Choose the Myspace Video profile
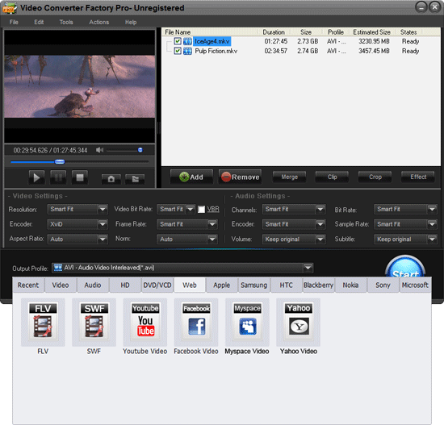The height and width of the screenshot is (425, 444). click(x=247, y=322)
